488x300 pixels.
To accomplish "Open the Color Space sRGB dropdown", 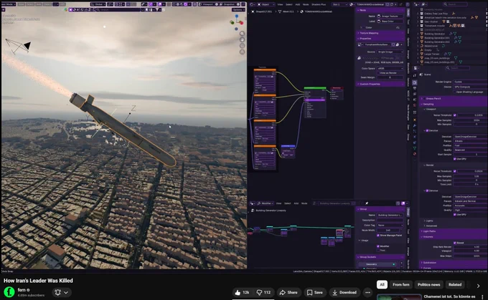I will (x=390, y=68).
